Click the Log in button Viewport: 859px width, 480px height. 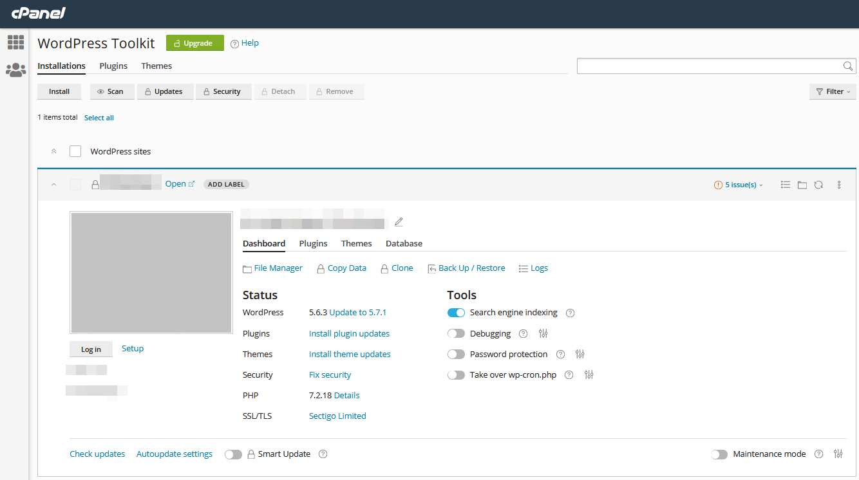[x=91, y=349]
